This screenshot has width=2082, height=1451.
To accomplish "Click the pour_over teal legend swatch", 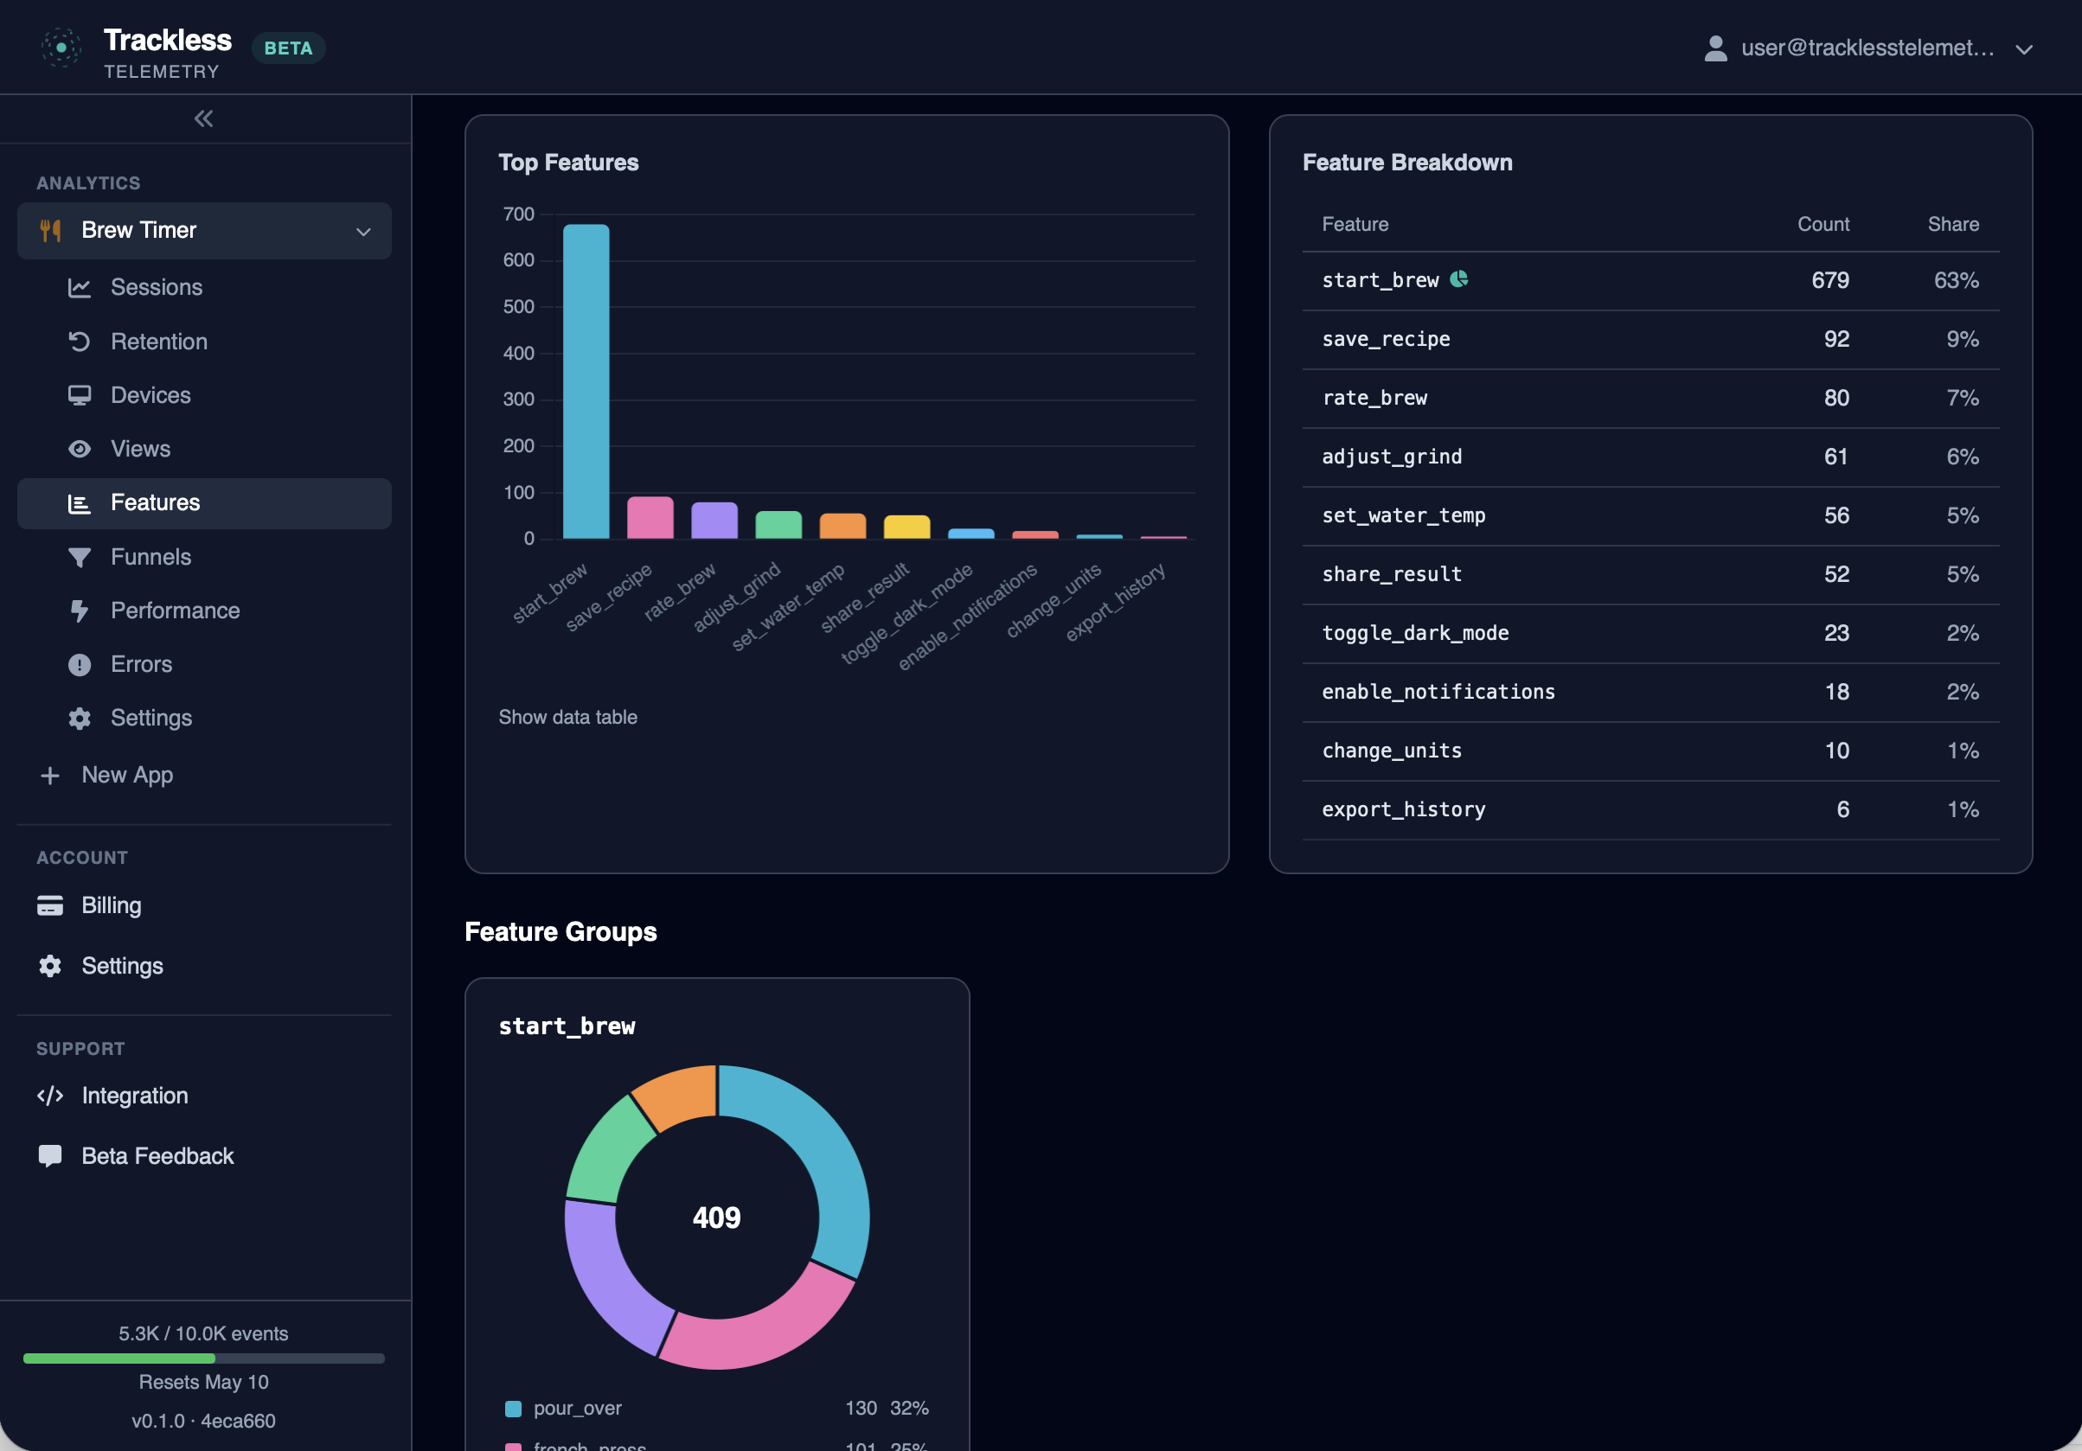I will click(513, 1409).
